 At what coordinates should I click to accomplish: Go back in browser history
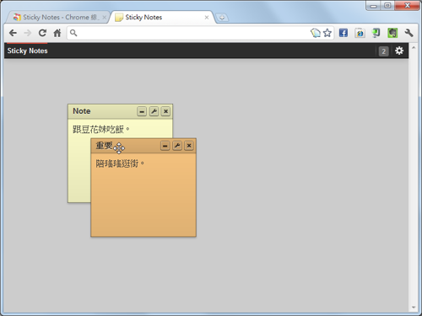click(x=13, y=33)
